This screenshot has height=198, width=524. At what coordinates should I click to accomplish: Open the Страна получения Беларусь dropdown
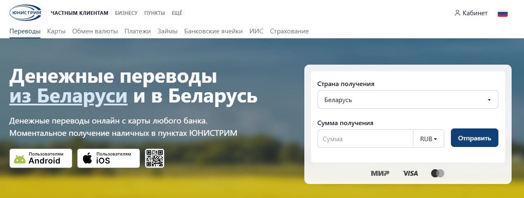tap(408, 100)
